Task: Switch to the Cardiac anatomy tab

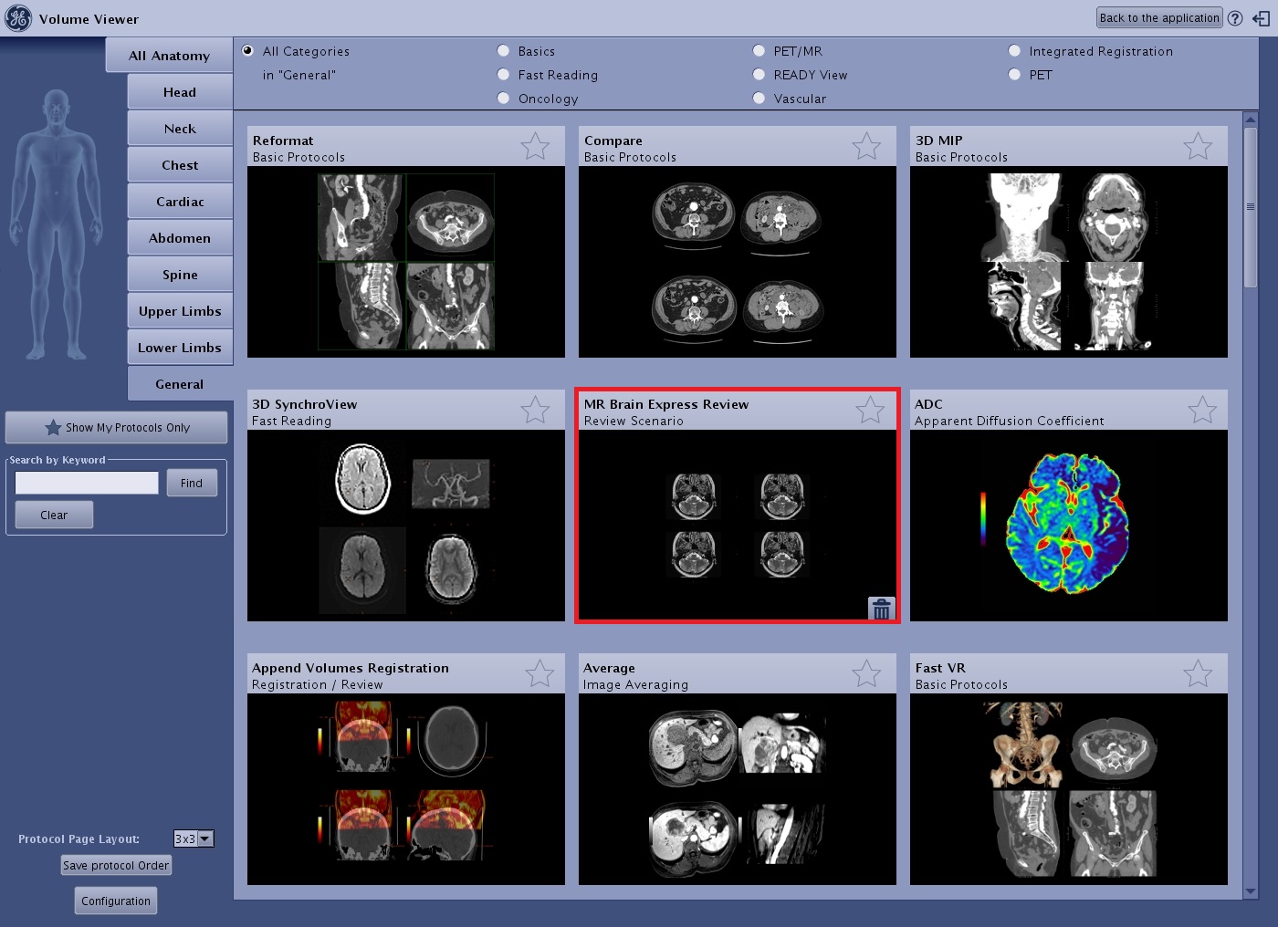Action: pyautogui.click(x=180, y=202)
